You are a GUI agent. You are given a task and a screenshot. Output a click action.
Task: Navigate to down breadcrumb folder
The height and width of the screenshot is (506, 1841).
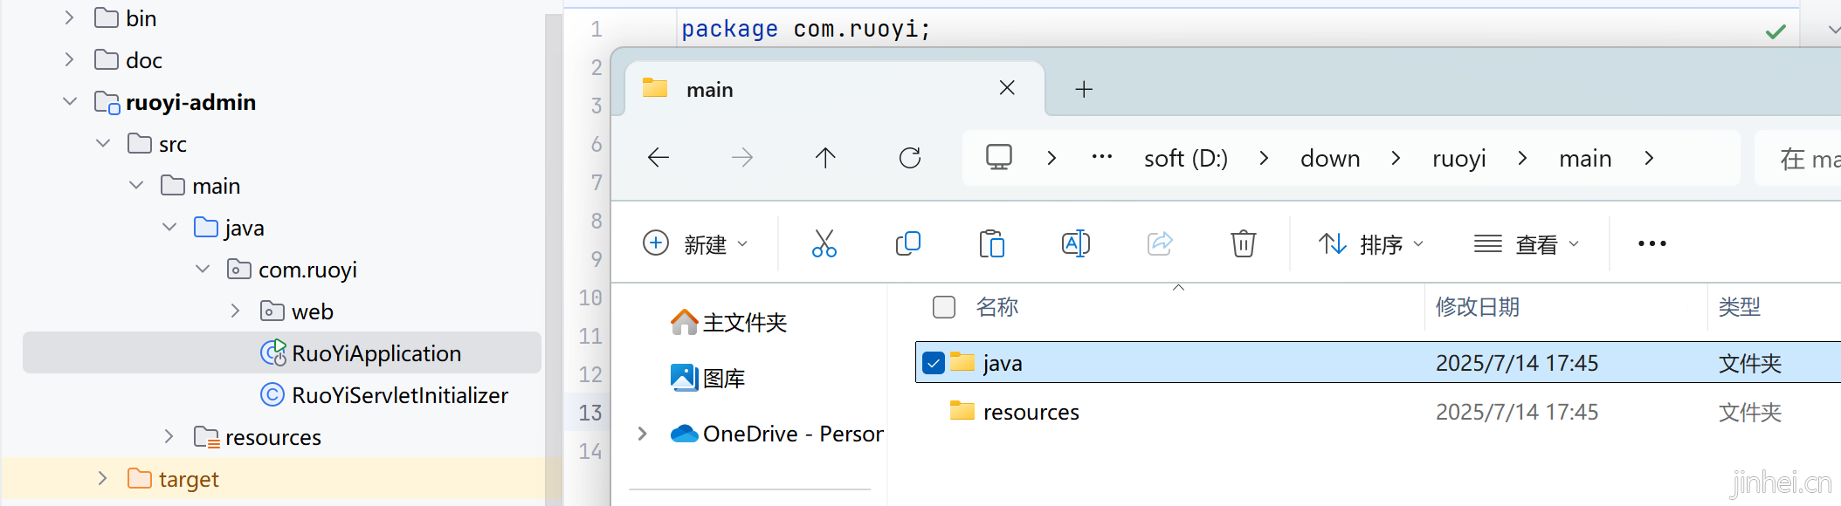1330,159
